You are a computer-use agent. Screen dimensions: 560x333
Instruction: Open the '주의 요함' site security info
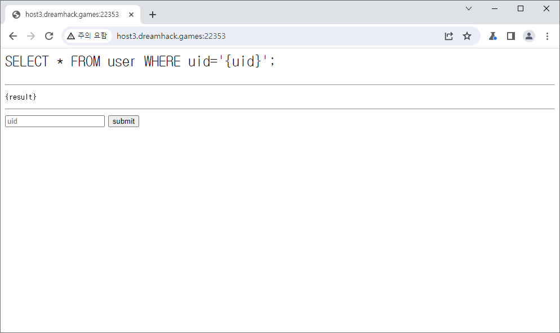coord(87,36)
